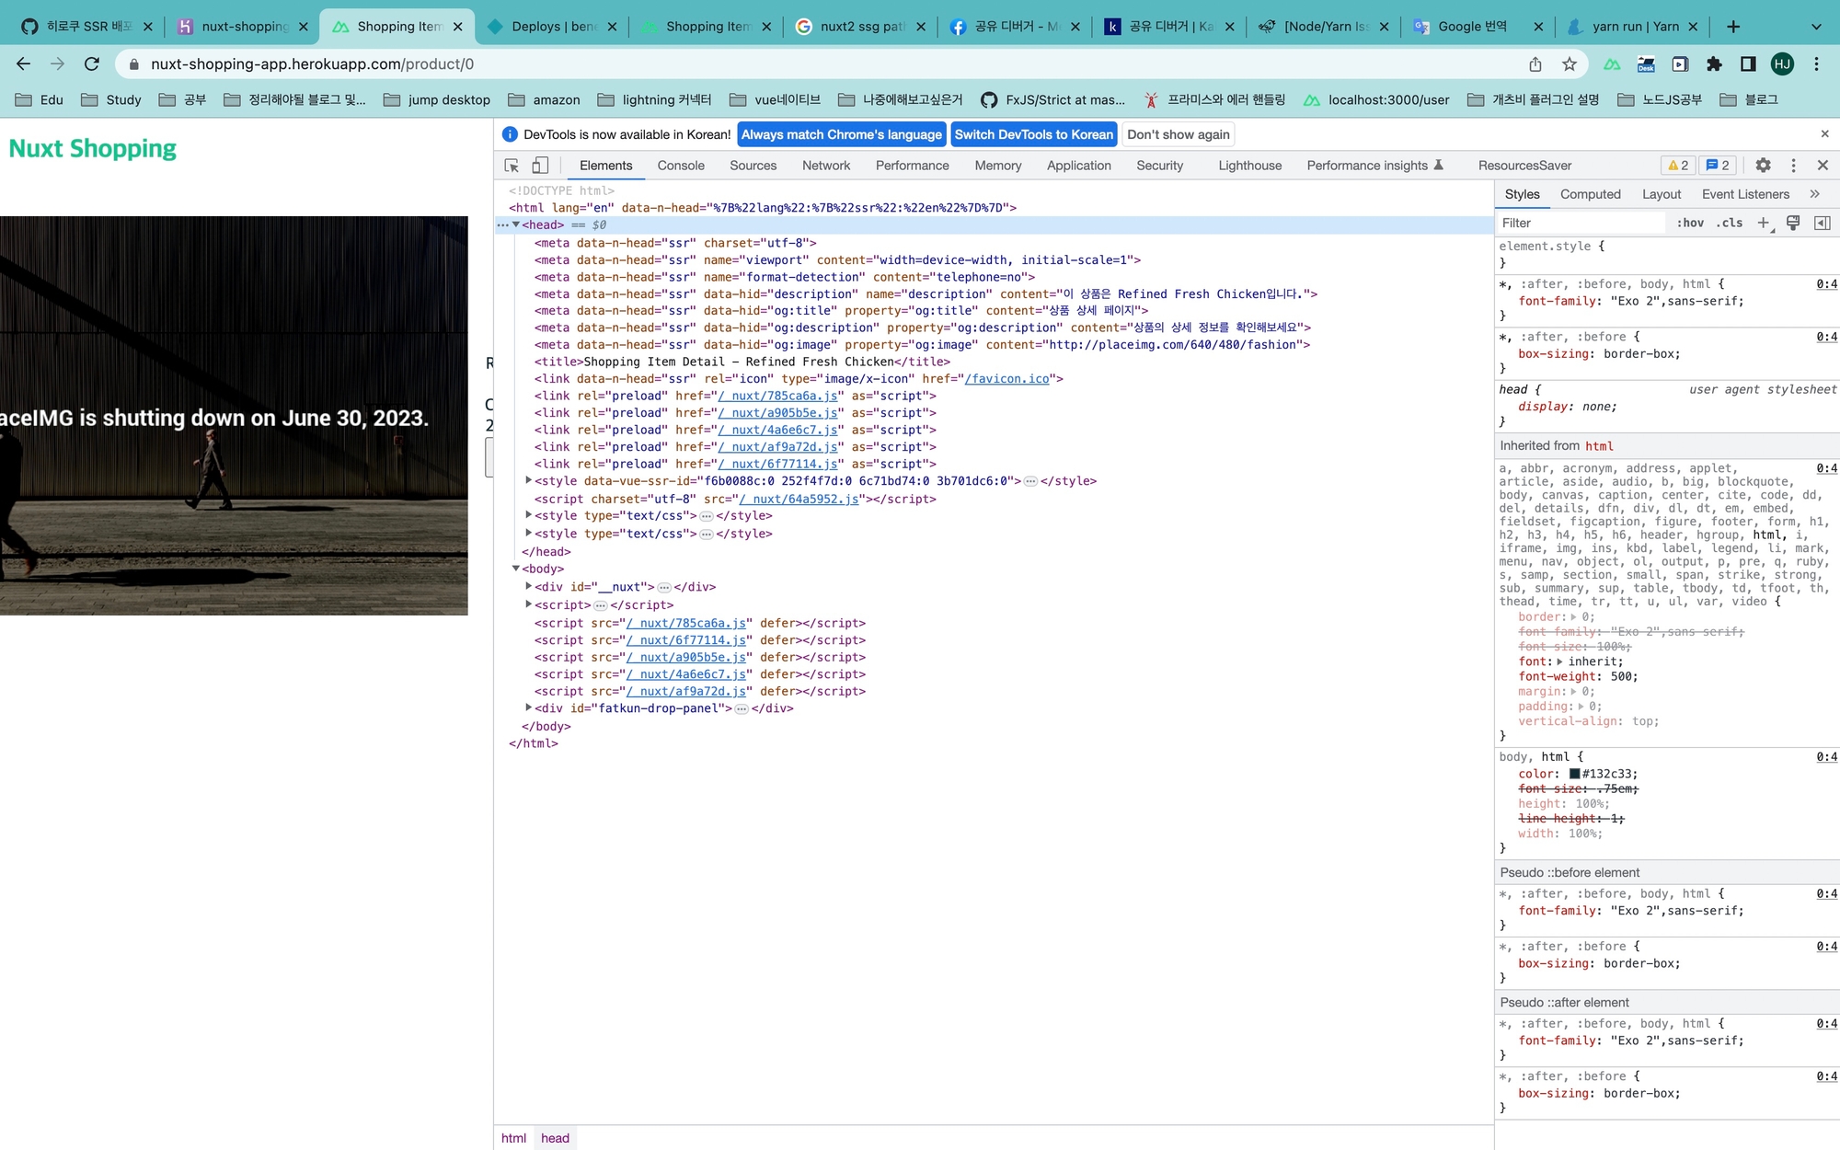Viewport: 1840px width, 1150px height.
Task: Show more Styles pane tabs chevron
Action: point(1814,194)
